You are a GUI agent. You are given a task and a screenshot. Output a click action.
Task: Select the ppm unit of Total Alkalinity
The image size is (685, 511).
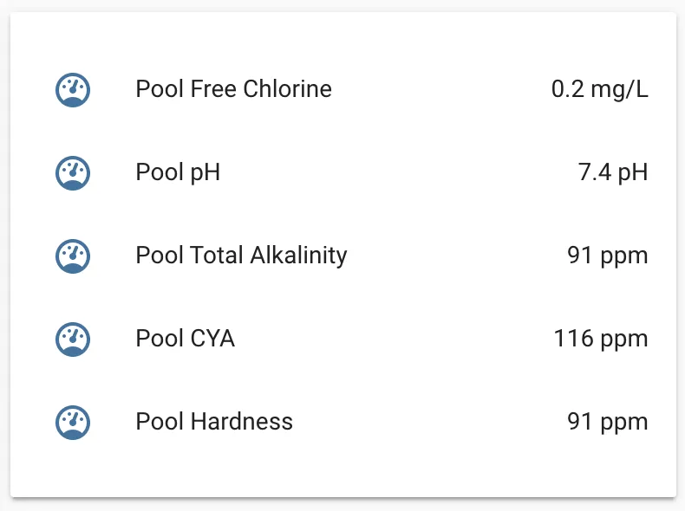(624, 257)
